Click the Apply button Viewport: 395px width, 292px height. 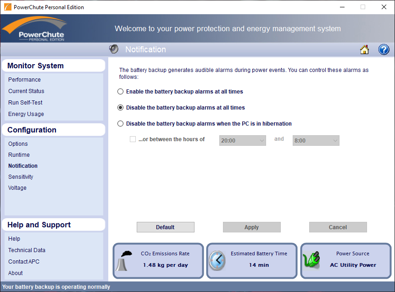pos(252,227)
